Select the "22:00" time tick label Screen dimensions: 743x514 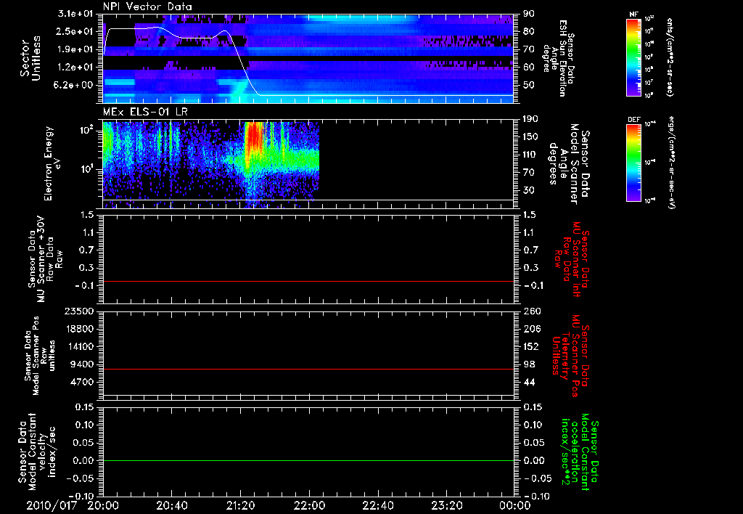tap(309, 505)
